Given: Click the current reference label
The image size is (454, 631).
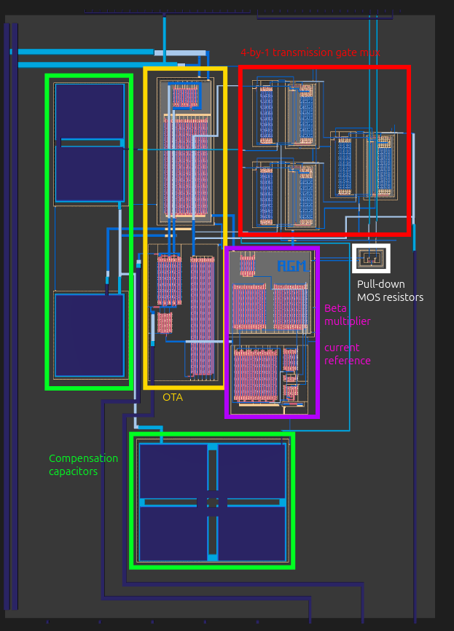Looking at the screenshot, I should pyautogui.click(x=348, y=354).
